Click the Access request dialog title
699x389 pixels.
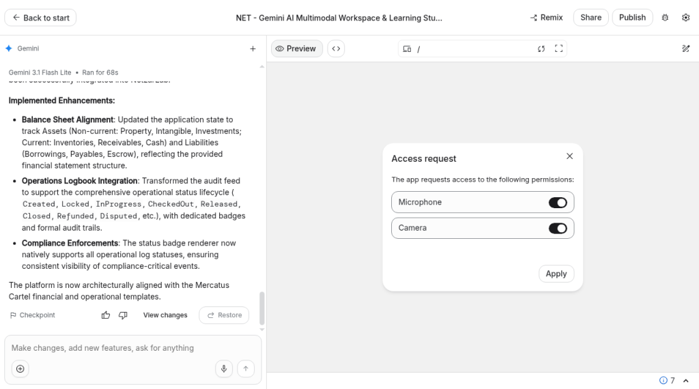(x=423, y=158)
